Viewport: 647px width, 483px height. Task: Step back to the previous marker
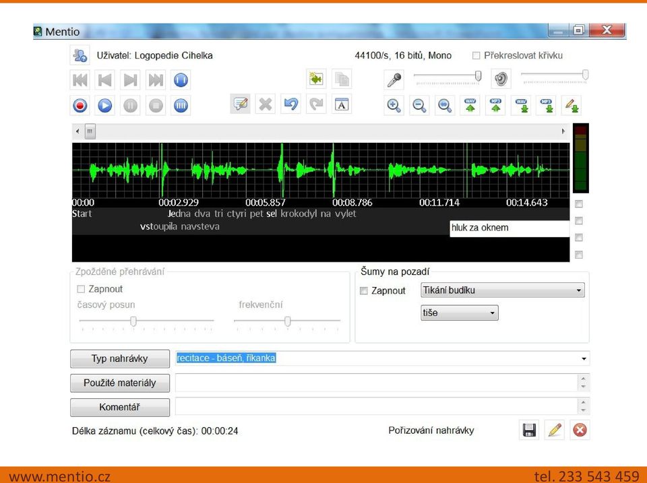105,80
